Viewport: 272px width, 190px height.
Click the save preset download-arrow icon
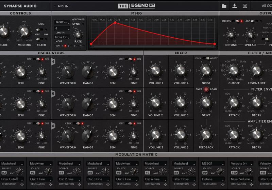click(x=235, y=6)
